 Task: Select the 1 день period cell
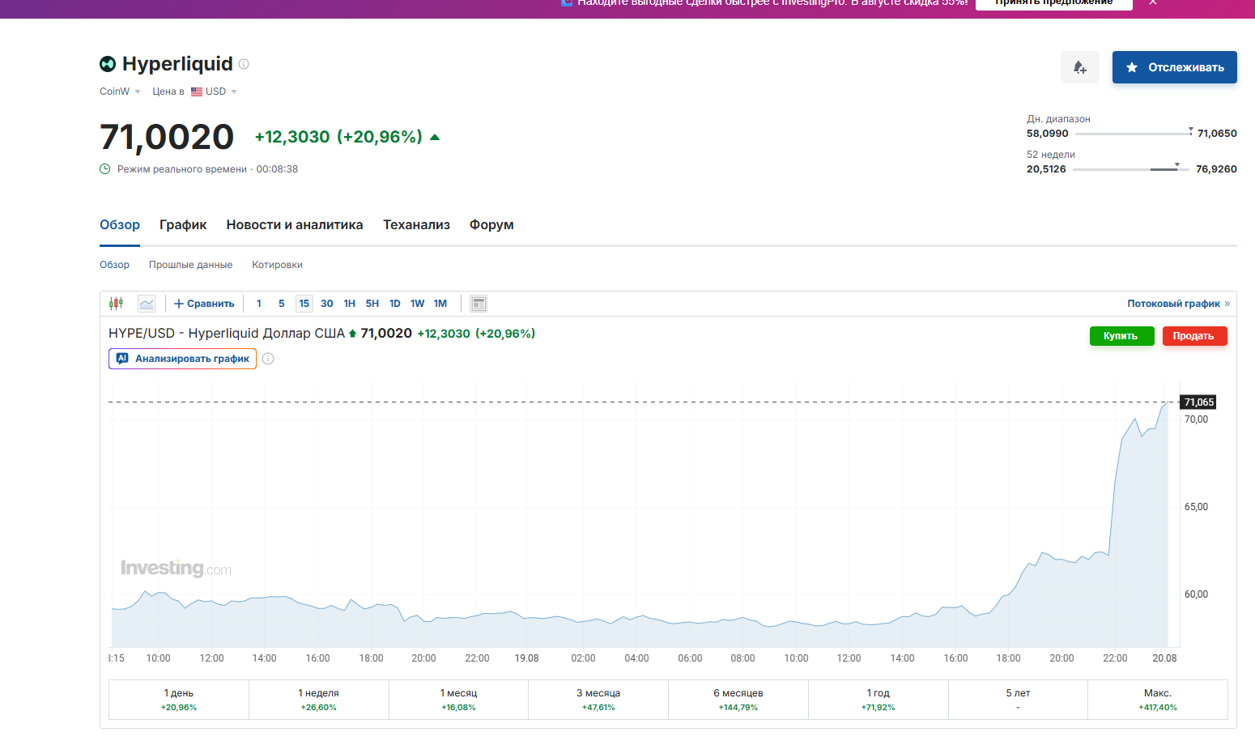(x=179, y=700)
